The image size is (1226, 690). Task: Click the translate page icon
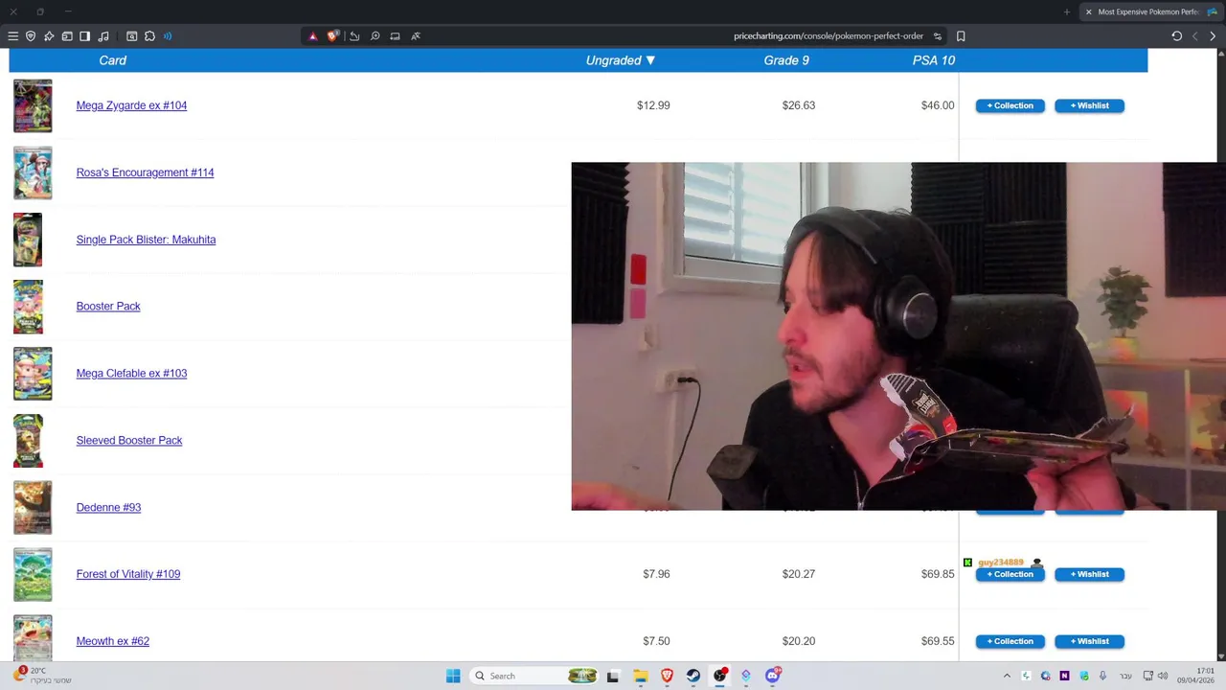coord(416,36)
